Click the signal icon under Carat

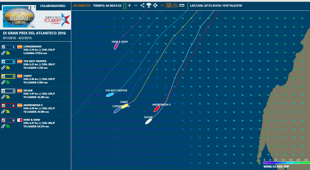[x=8, y=82]
